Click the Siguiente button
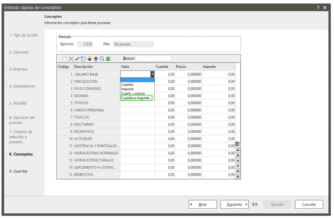This screenshot has width=334, height=218. tap(234, 204)
